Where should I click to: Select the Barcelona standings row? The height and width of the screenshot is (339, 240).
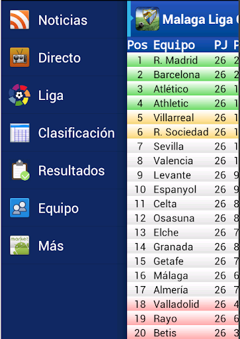coord(183,74)
